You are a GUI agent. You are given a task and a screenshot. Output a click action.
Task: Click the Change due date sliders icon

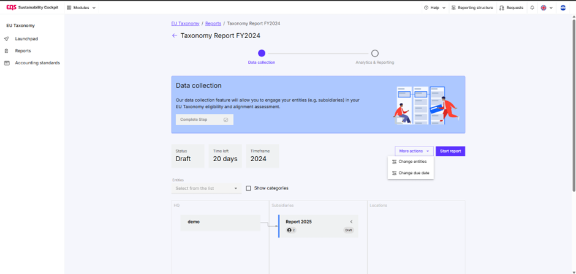(x=394, y=173)
